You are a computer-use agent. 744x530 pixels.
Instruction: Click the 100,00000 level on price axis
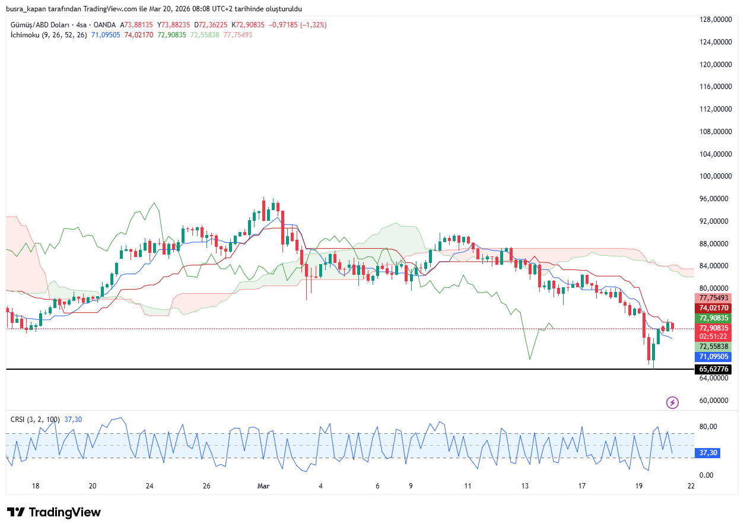[714, 176]
